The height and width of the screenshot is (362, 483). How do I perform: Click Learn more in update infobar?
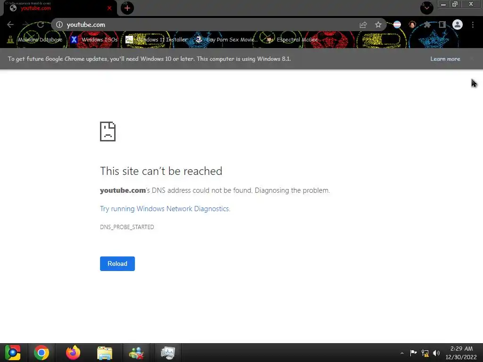click(x=445, y=59)
